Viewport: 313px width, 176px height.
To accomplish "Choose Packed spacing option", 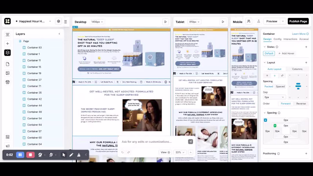I will click(269, 86).
